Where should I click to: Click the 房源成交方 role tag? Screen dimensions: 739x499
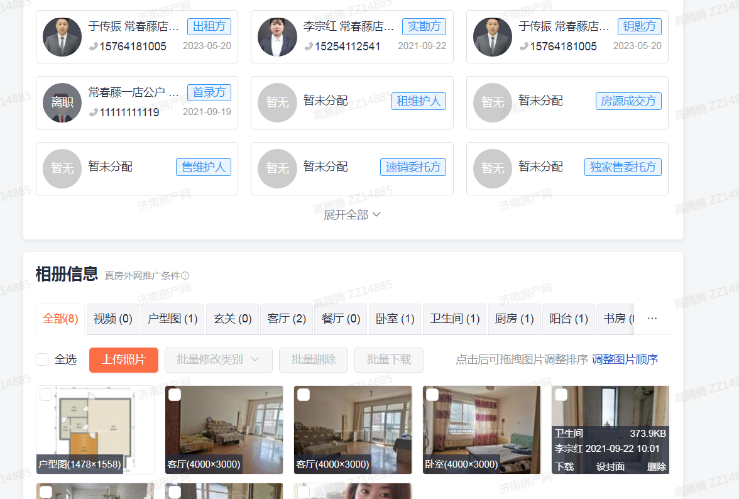click(628, 101)
